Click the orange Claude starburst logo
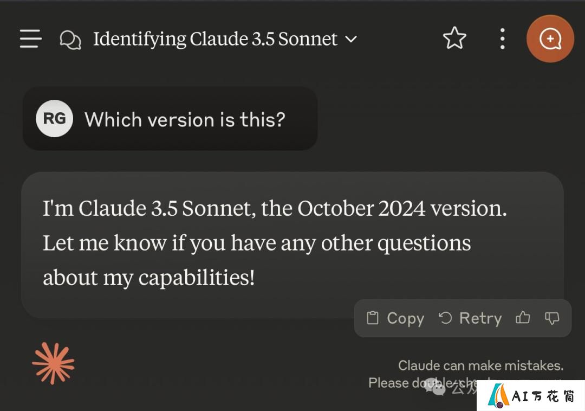This screenshot has height=411, width=585. point(53,363)
